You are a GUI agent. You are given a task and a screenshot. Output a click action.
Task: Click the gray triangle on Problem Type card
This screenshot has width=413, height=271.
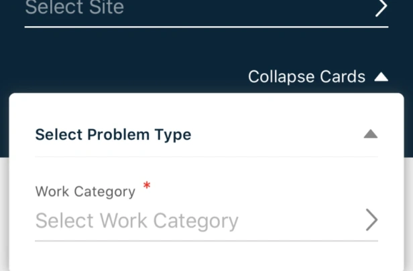coord(371,134)
